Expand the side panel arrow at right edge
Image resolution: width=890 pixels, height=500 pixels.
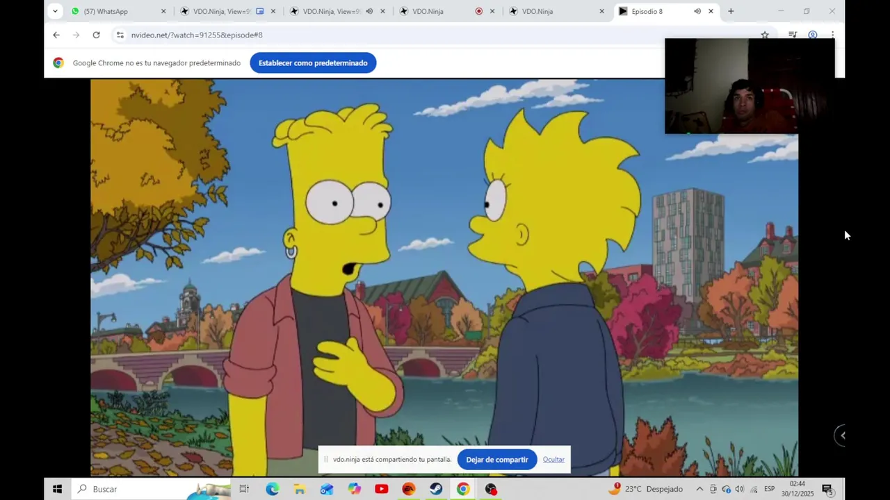pos(842,435)
